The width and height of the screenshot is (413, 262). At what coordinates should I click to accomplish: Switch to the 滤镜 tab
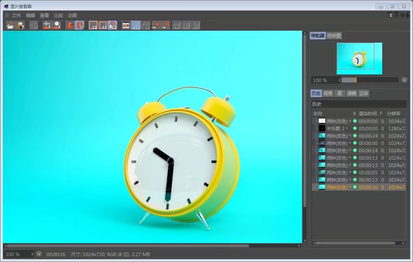(x=351, y=93)
